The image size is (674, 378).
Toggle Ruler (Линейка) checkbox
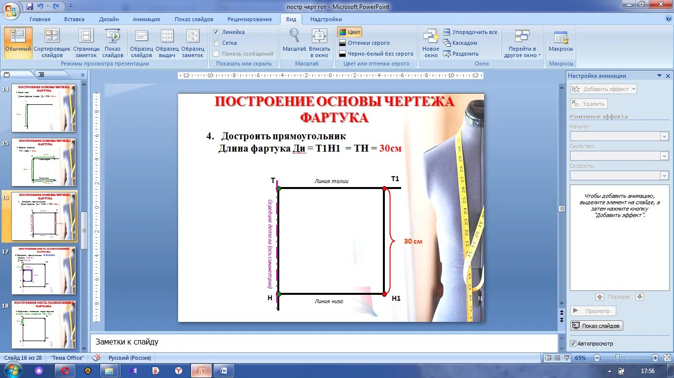(216, 32)
